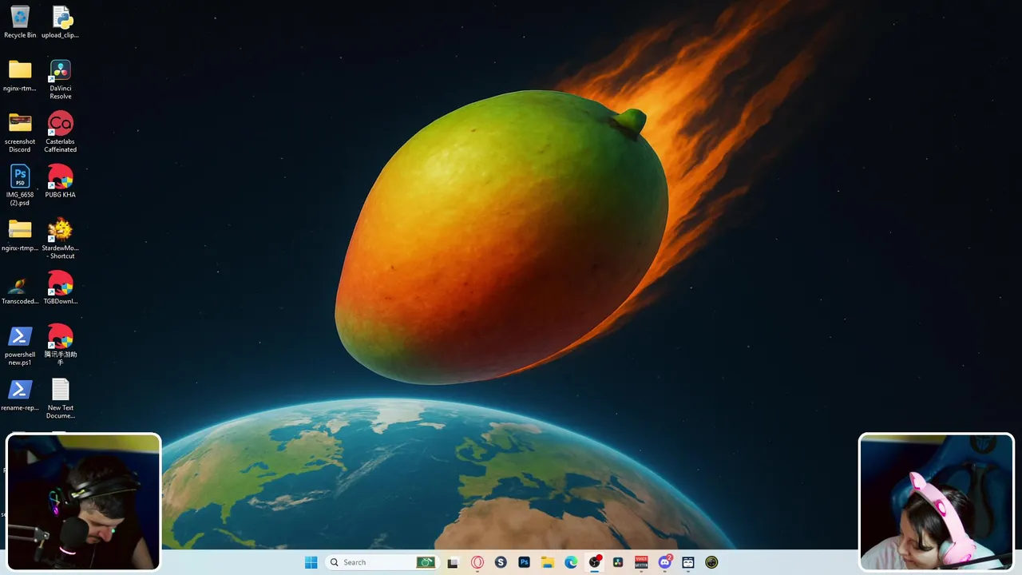Open the window-shaped face app icon on the taskbar
Viewport: 1022px width, 575px height.
[688, 562]
